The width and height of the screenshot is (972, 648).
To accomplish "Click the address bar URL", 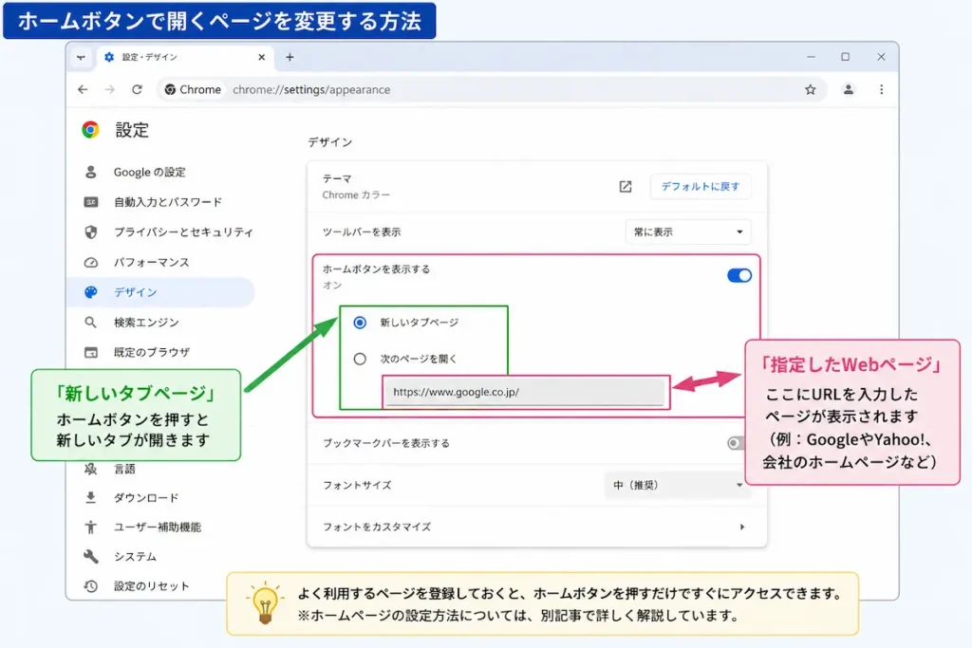I will coord(311,90).
